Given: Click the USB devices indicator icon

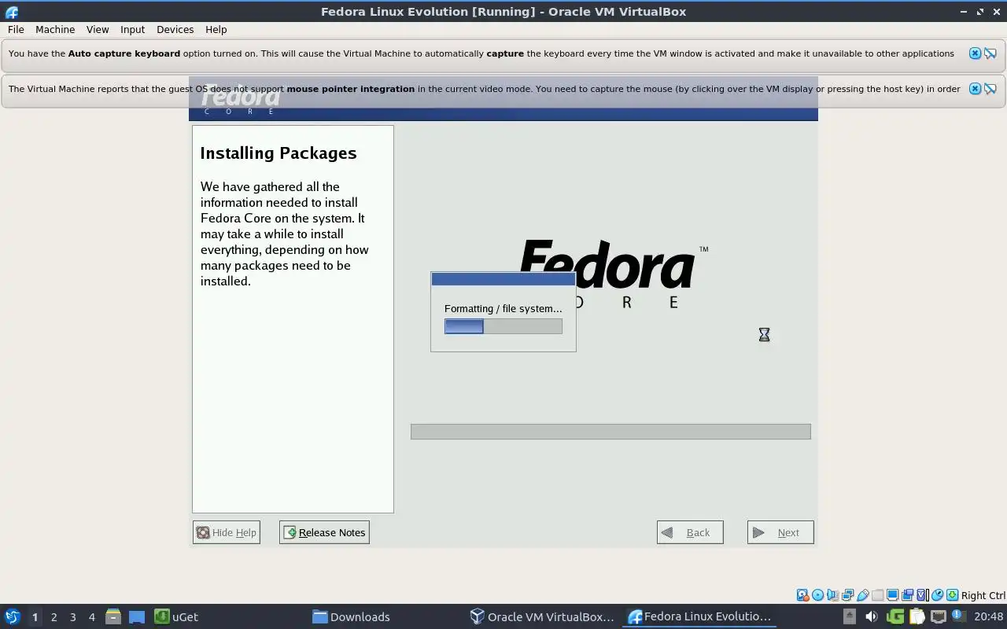Looking at the screenshot, I should (863, 595).
